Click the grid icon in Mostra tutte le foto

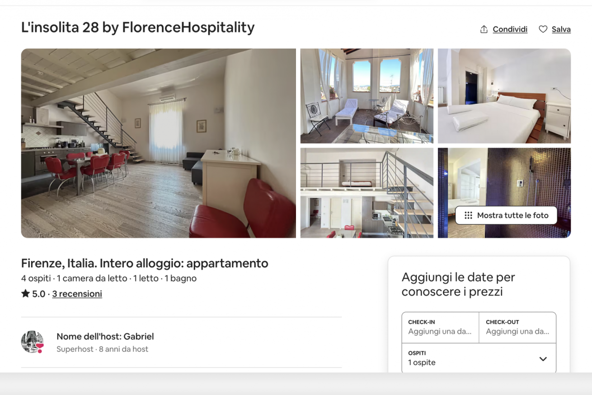tap(468, 215)
